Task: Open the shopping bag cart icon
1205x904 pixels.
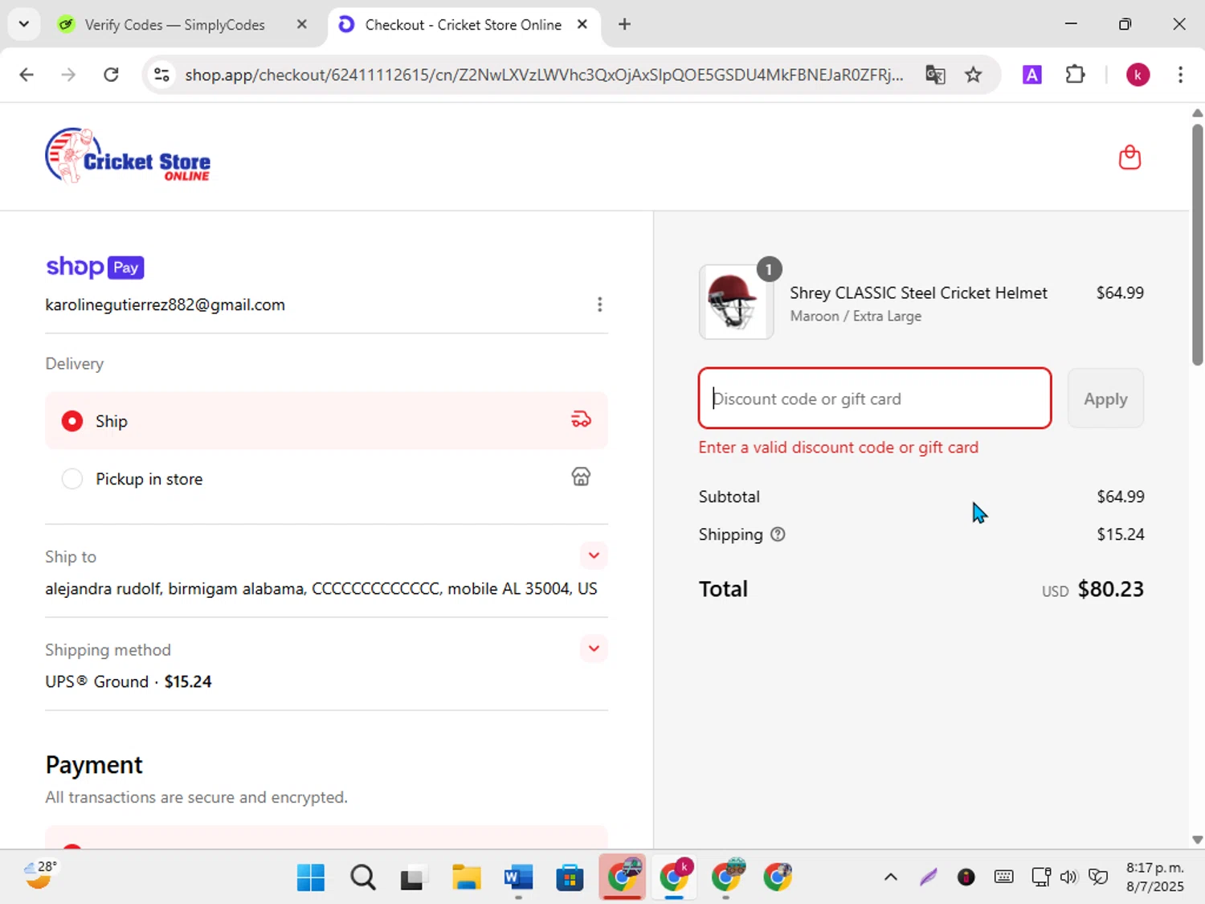Action: (1129, 157)
